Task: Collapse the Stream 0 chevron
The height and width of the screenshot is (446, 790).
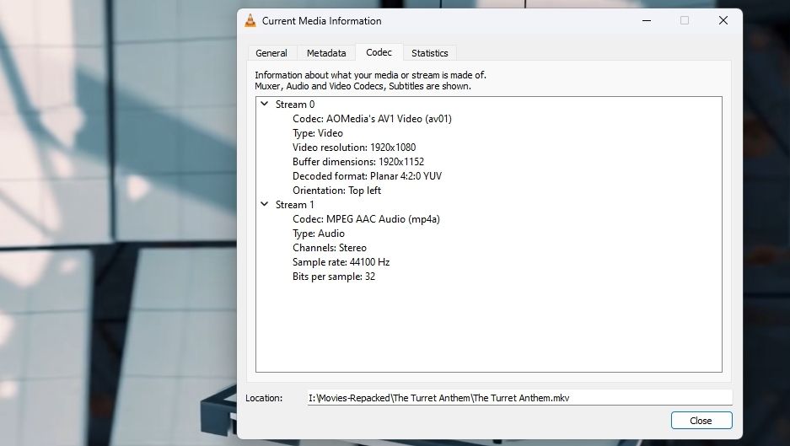Action: click(265, 104)
